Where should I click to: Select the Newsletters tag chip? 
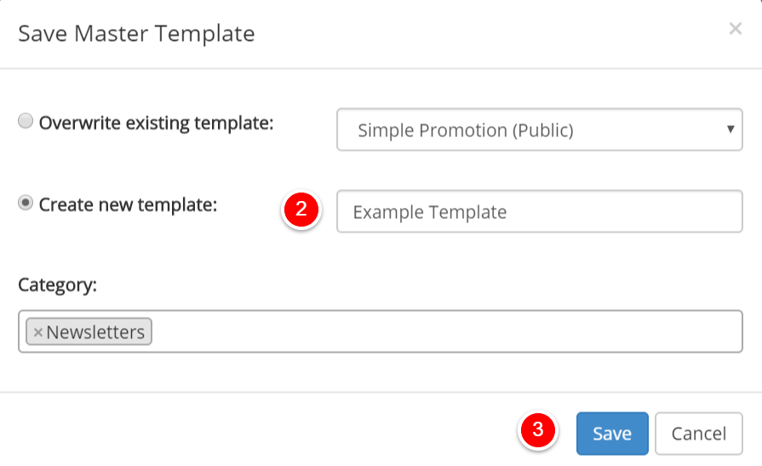coord(89,331)
